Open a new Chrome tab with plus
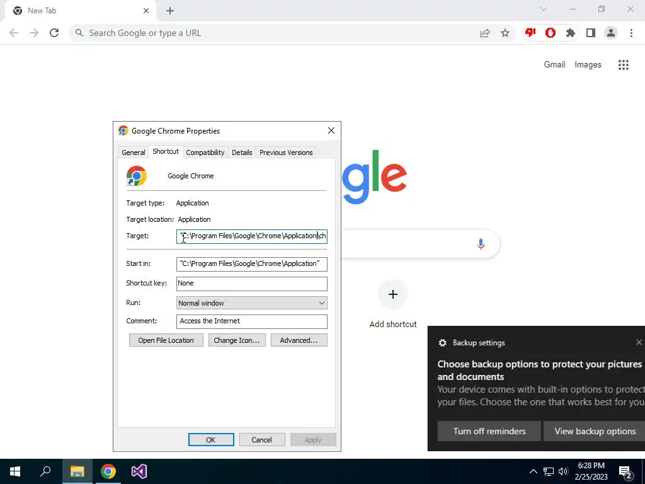645x484 pixels. [170, 11]
